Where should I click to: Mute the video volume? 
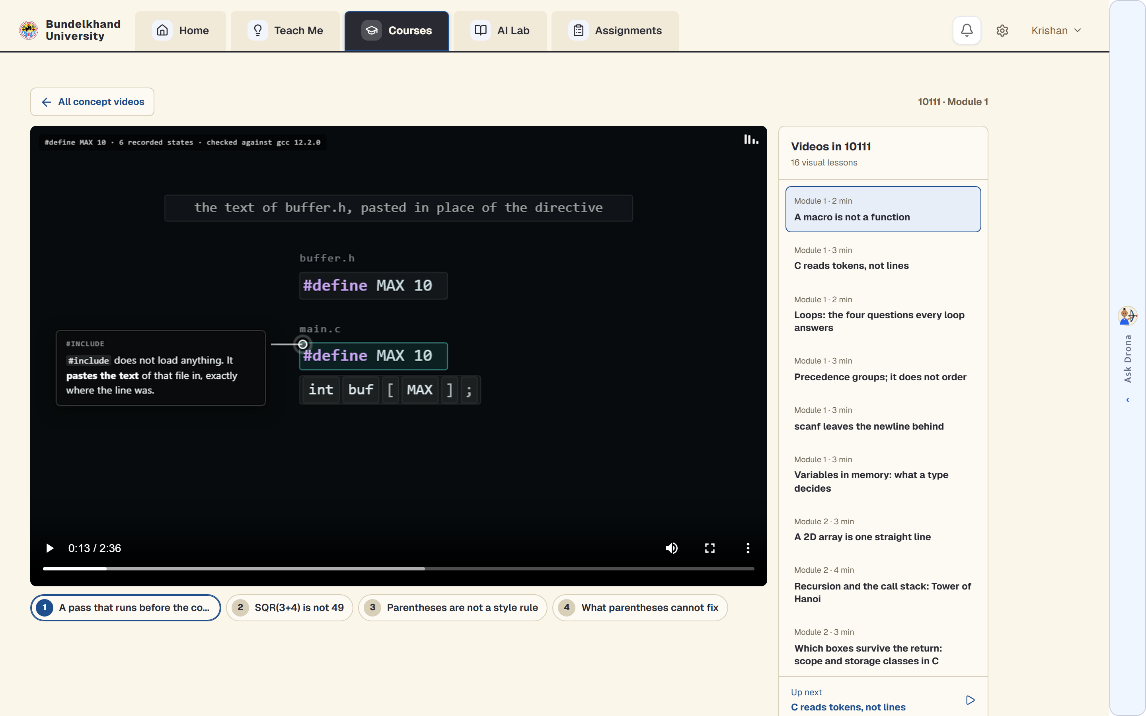pos(672,548)
